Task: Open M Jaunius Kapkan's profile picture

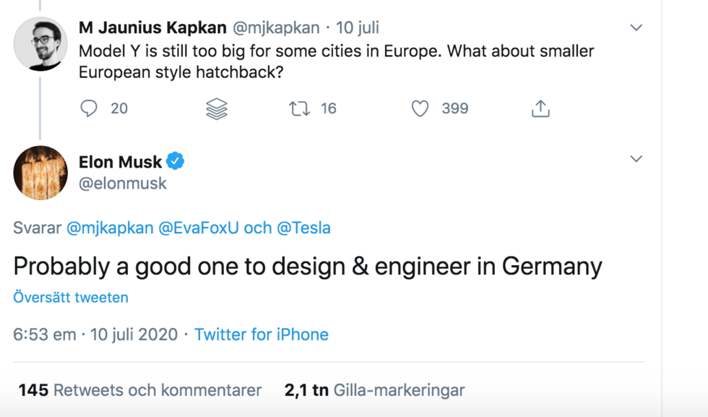Action: 40,42
